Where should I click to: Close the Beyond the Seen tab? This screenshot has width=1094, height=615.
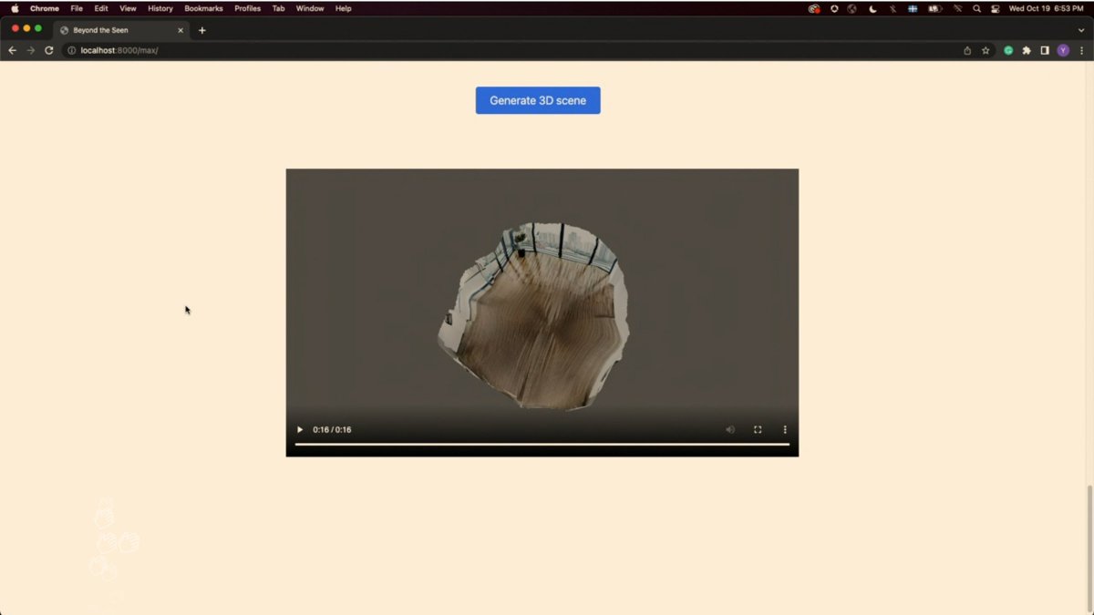coord(181,30)
